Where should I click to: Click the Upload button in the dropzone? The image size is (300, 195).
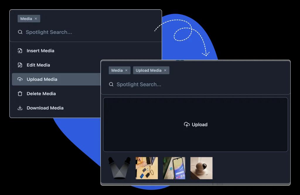(x=195, y=124)
